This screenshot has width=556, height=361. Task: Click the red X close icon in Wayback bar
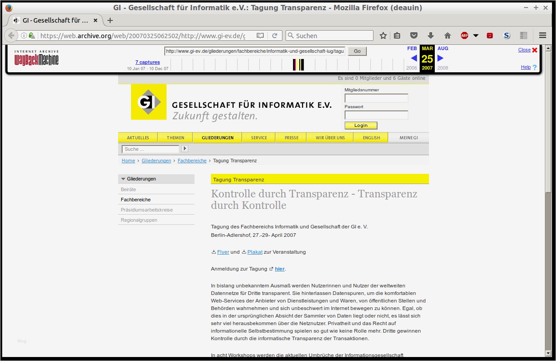535,50
